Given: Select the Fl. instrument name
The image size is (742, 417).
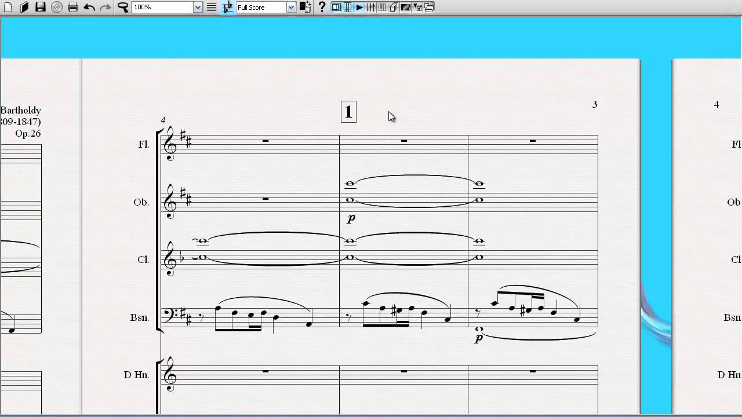Looking at the screenshot, I should coord(144,144).
